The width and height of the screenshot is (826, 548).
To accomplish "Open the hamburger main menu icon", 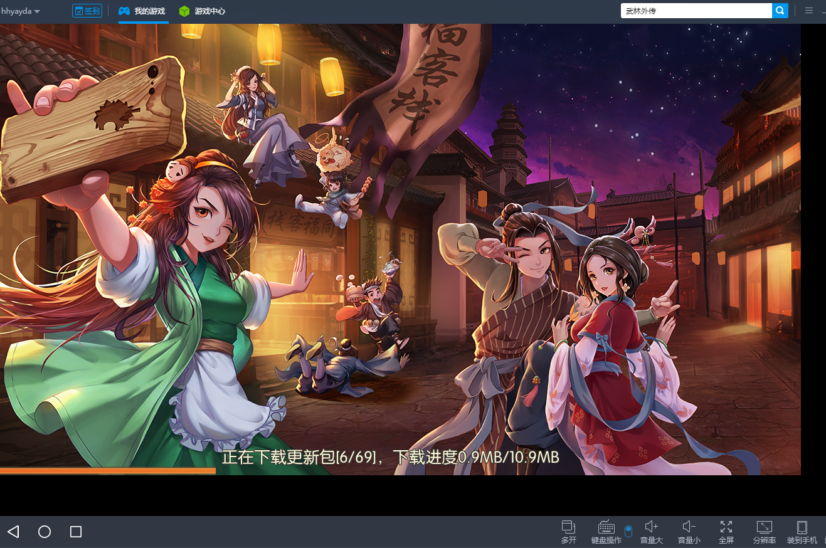I will [x=809, y=11].
